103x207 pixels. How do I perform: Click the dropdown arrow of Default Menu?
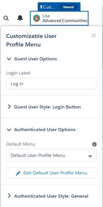click(90, 156)
